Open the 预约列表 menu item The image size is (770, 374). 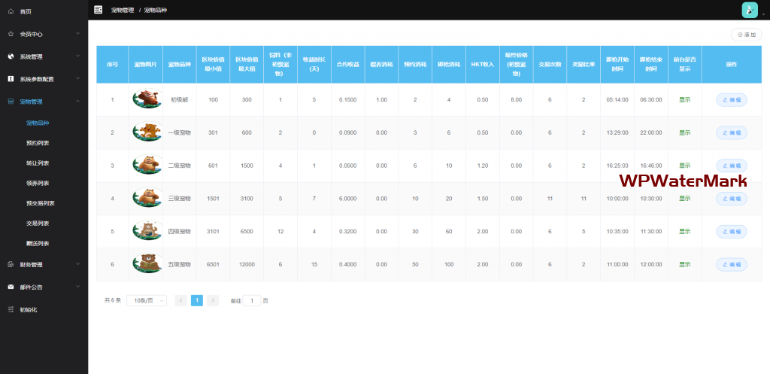tap(38, 142)
